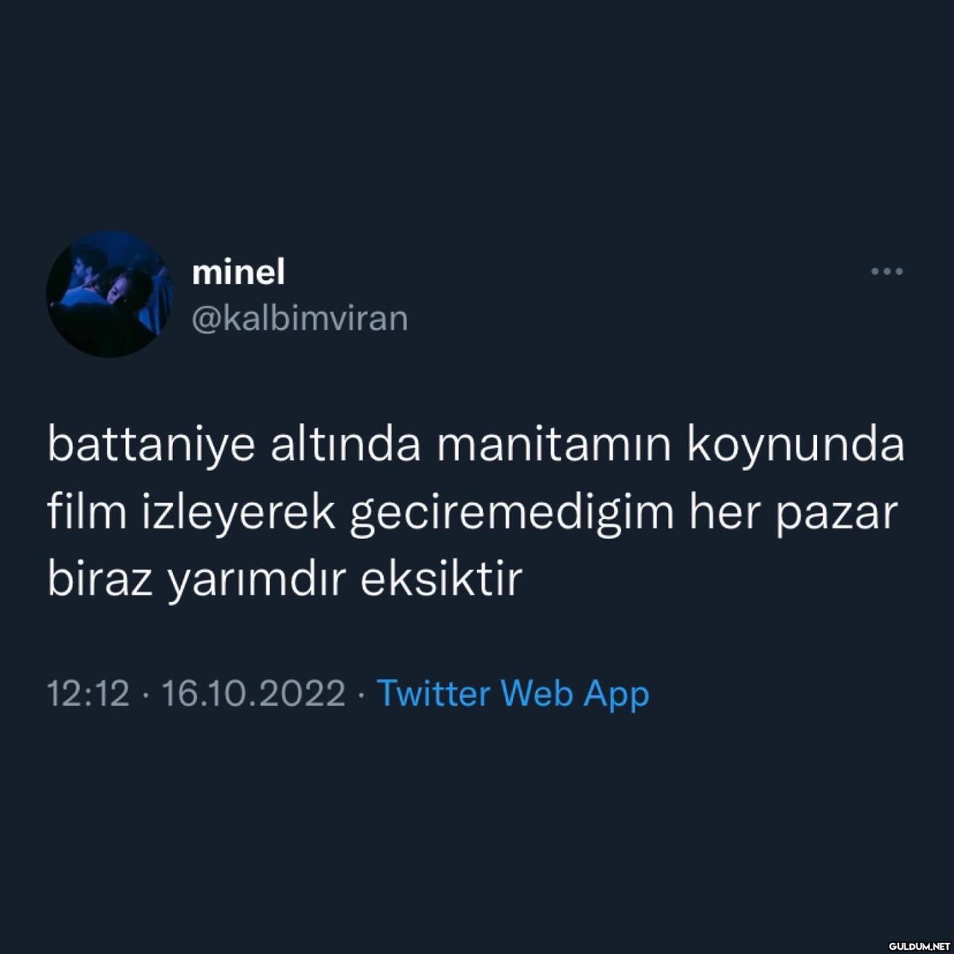Click the 12:12 timestamp
The height and width of the screenshot is (954, 954).
(x=89, y=693)
